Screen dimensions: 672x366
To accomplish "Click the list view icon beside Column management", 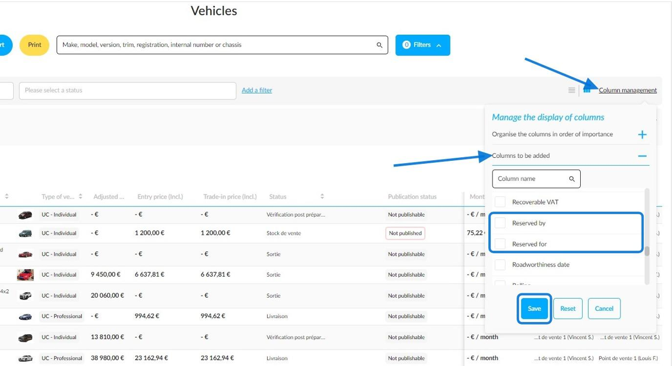I will click(x=572, y=90).
